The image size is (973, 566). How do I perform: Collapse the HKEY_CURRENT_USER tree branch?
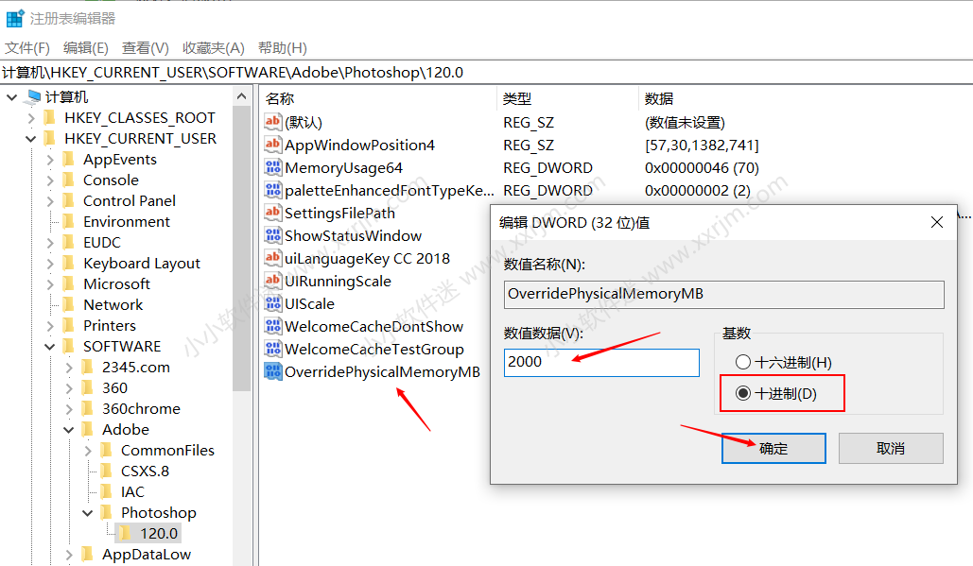click(28, 137)
